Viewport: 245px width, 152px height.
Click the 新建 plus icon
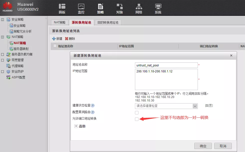click(54, 39)
